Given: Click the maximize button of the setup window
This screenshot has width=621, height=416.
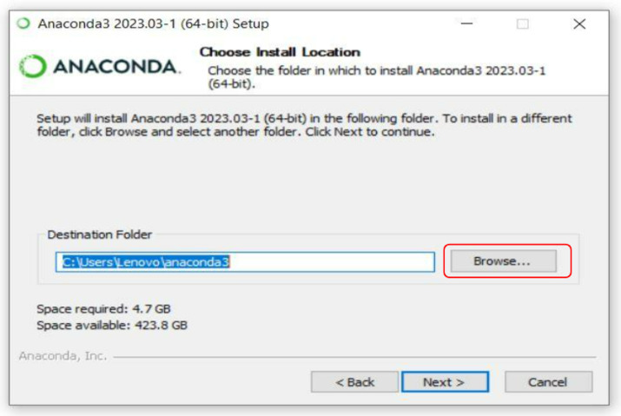Looking at the screenshot, I should (523, 24).
